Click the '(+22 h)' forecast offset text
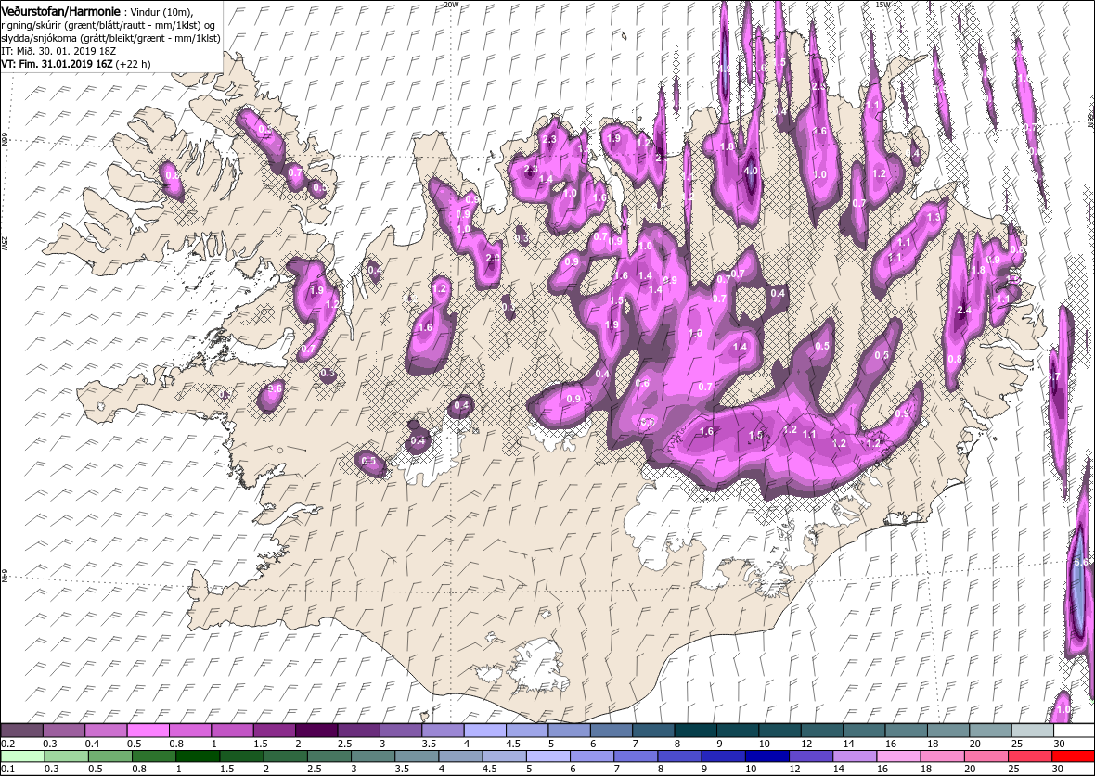Viewport: 1095px width, 776px height. coord(133,63)
